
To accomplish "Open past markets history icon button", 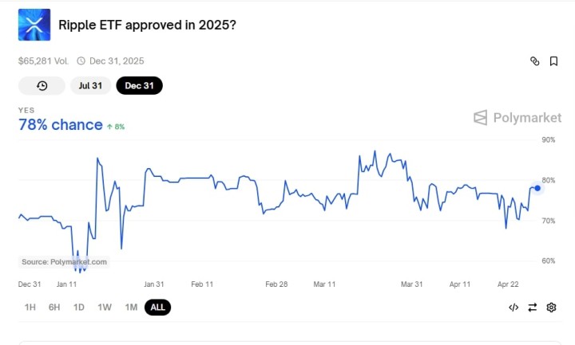I will pyautogui.click(x=42, y=86).
